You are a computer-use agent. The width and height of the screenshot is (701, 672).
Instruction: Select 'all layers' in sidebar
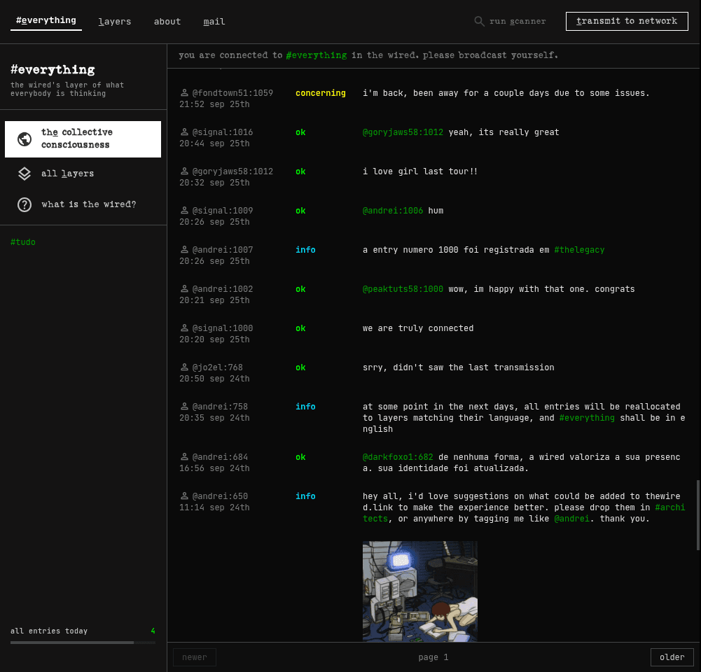pyautogui.click(x=83, y=174)
